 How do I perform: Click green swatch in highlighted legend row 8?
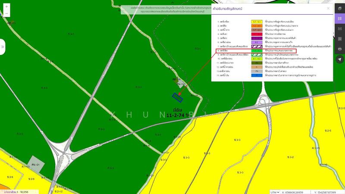point(257,50)
